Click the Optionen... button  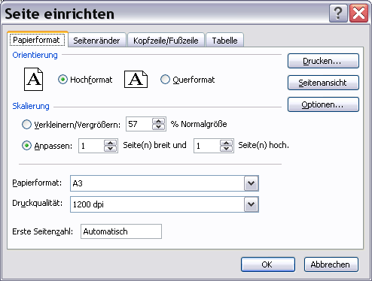[x=323, y=104]
